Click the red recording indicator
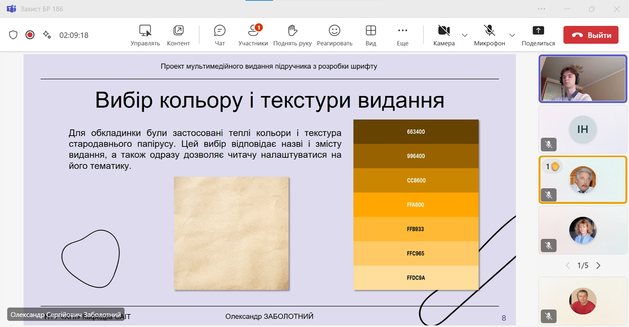 [30, 35]
